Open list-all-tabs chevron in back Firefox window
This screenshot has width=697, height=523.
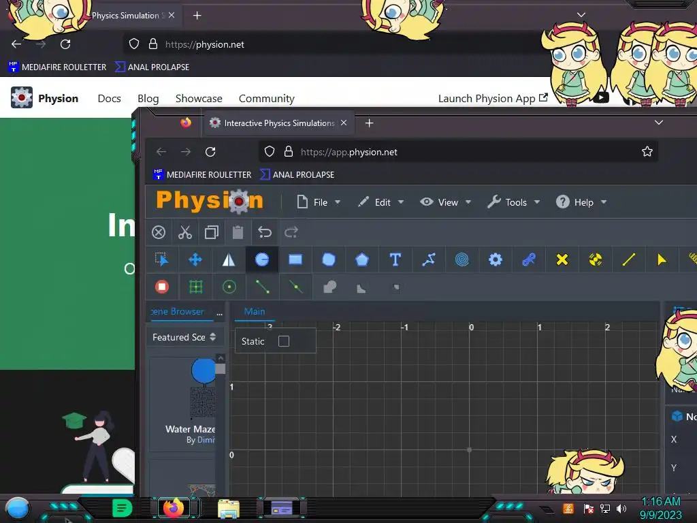point(581,15)
